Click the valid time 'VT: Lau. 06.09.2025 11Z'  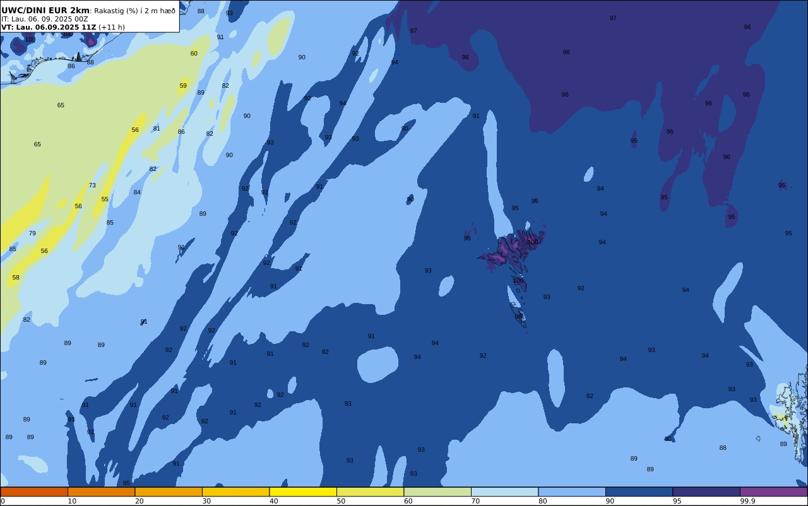coord(49,27)
